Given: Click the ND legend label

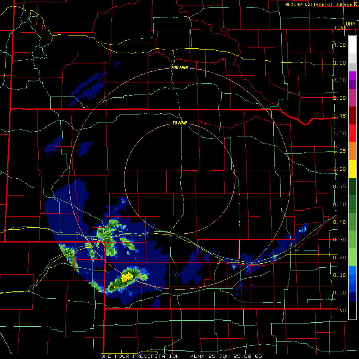Looking at the screenshot, I should (x=343, y=311).
